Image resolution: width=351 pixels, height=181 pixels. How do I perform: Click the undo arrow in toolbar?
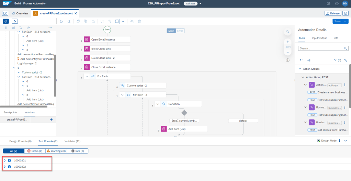point(61,21)
